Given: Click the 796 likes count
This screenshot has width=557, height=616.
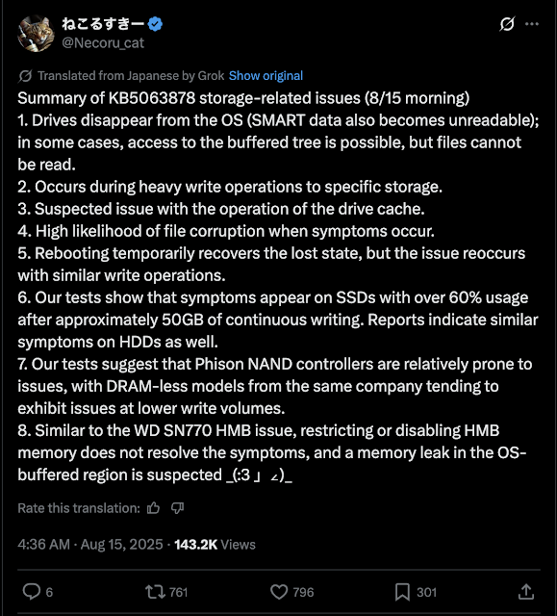Looking at the screenshot, I should click(x=303, y=592).
